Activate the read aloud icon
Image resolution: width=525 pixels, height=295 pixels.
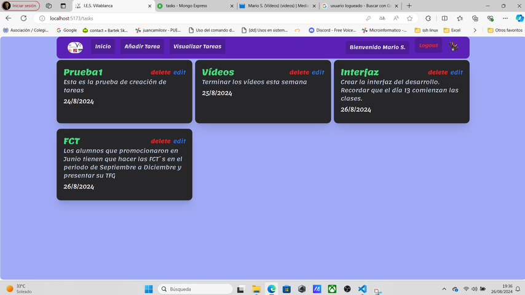[396, 18]
